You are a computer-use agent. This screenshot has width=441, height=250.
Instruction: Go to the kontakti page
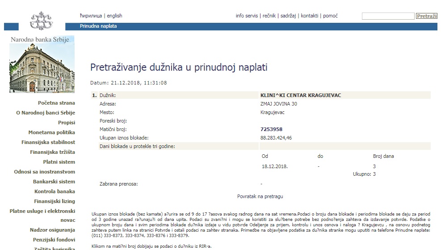pos(310,16)
